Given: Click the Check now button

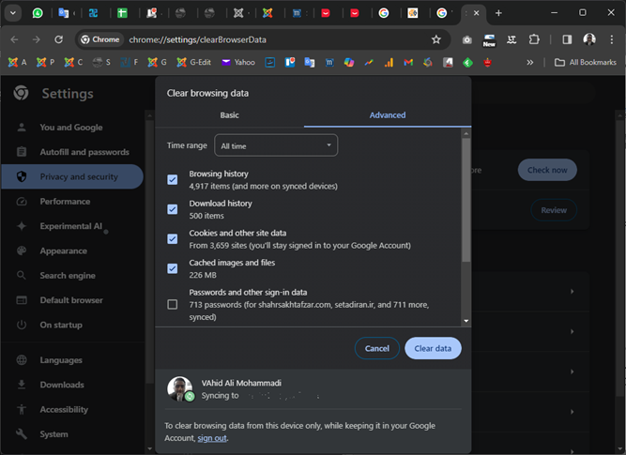Looking at the screenshot, I should coord(547,170).
